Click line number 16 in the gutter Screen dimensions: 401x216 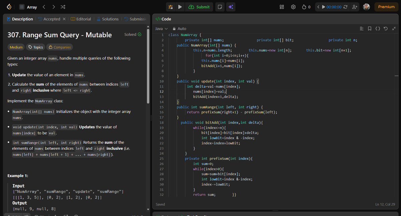[x=161, y=112]
